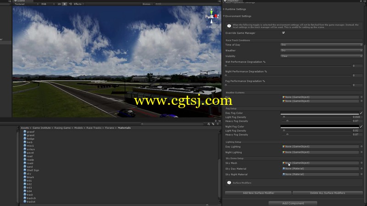The width and height of the screenshot is (367, 206).
Task: Open object picker for Sky Night Material
Action: 361,174
